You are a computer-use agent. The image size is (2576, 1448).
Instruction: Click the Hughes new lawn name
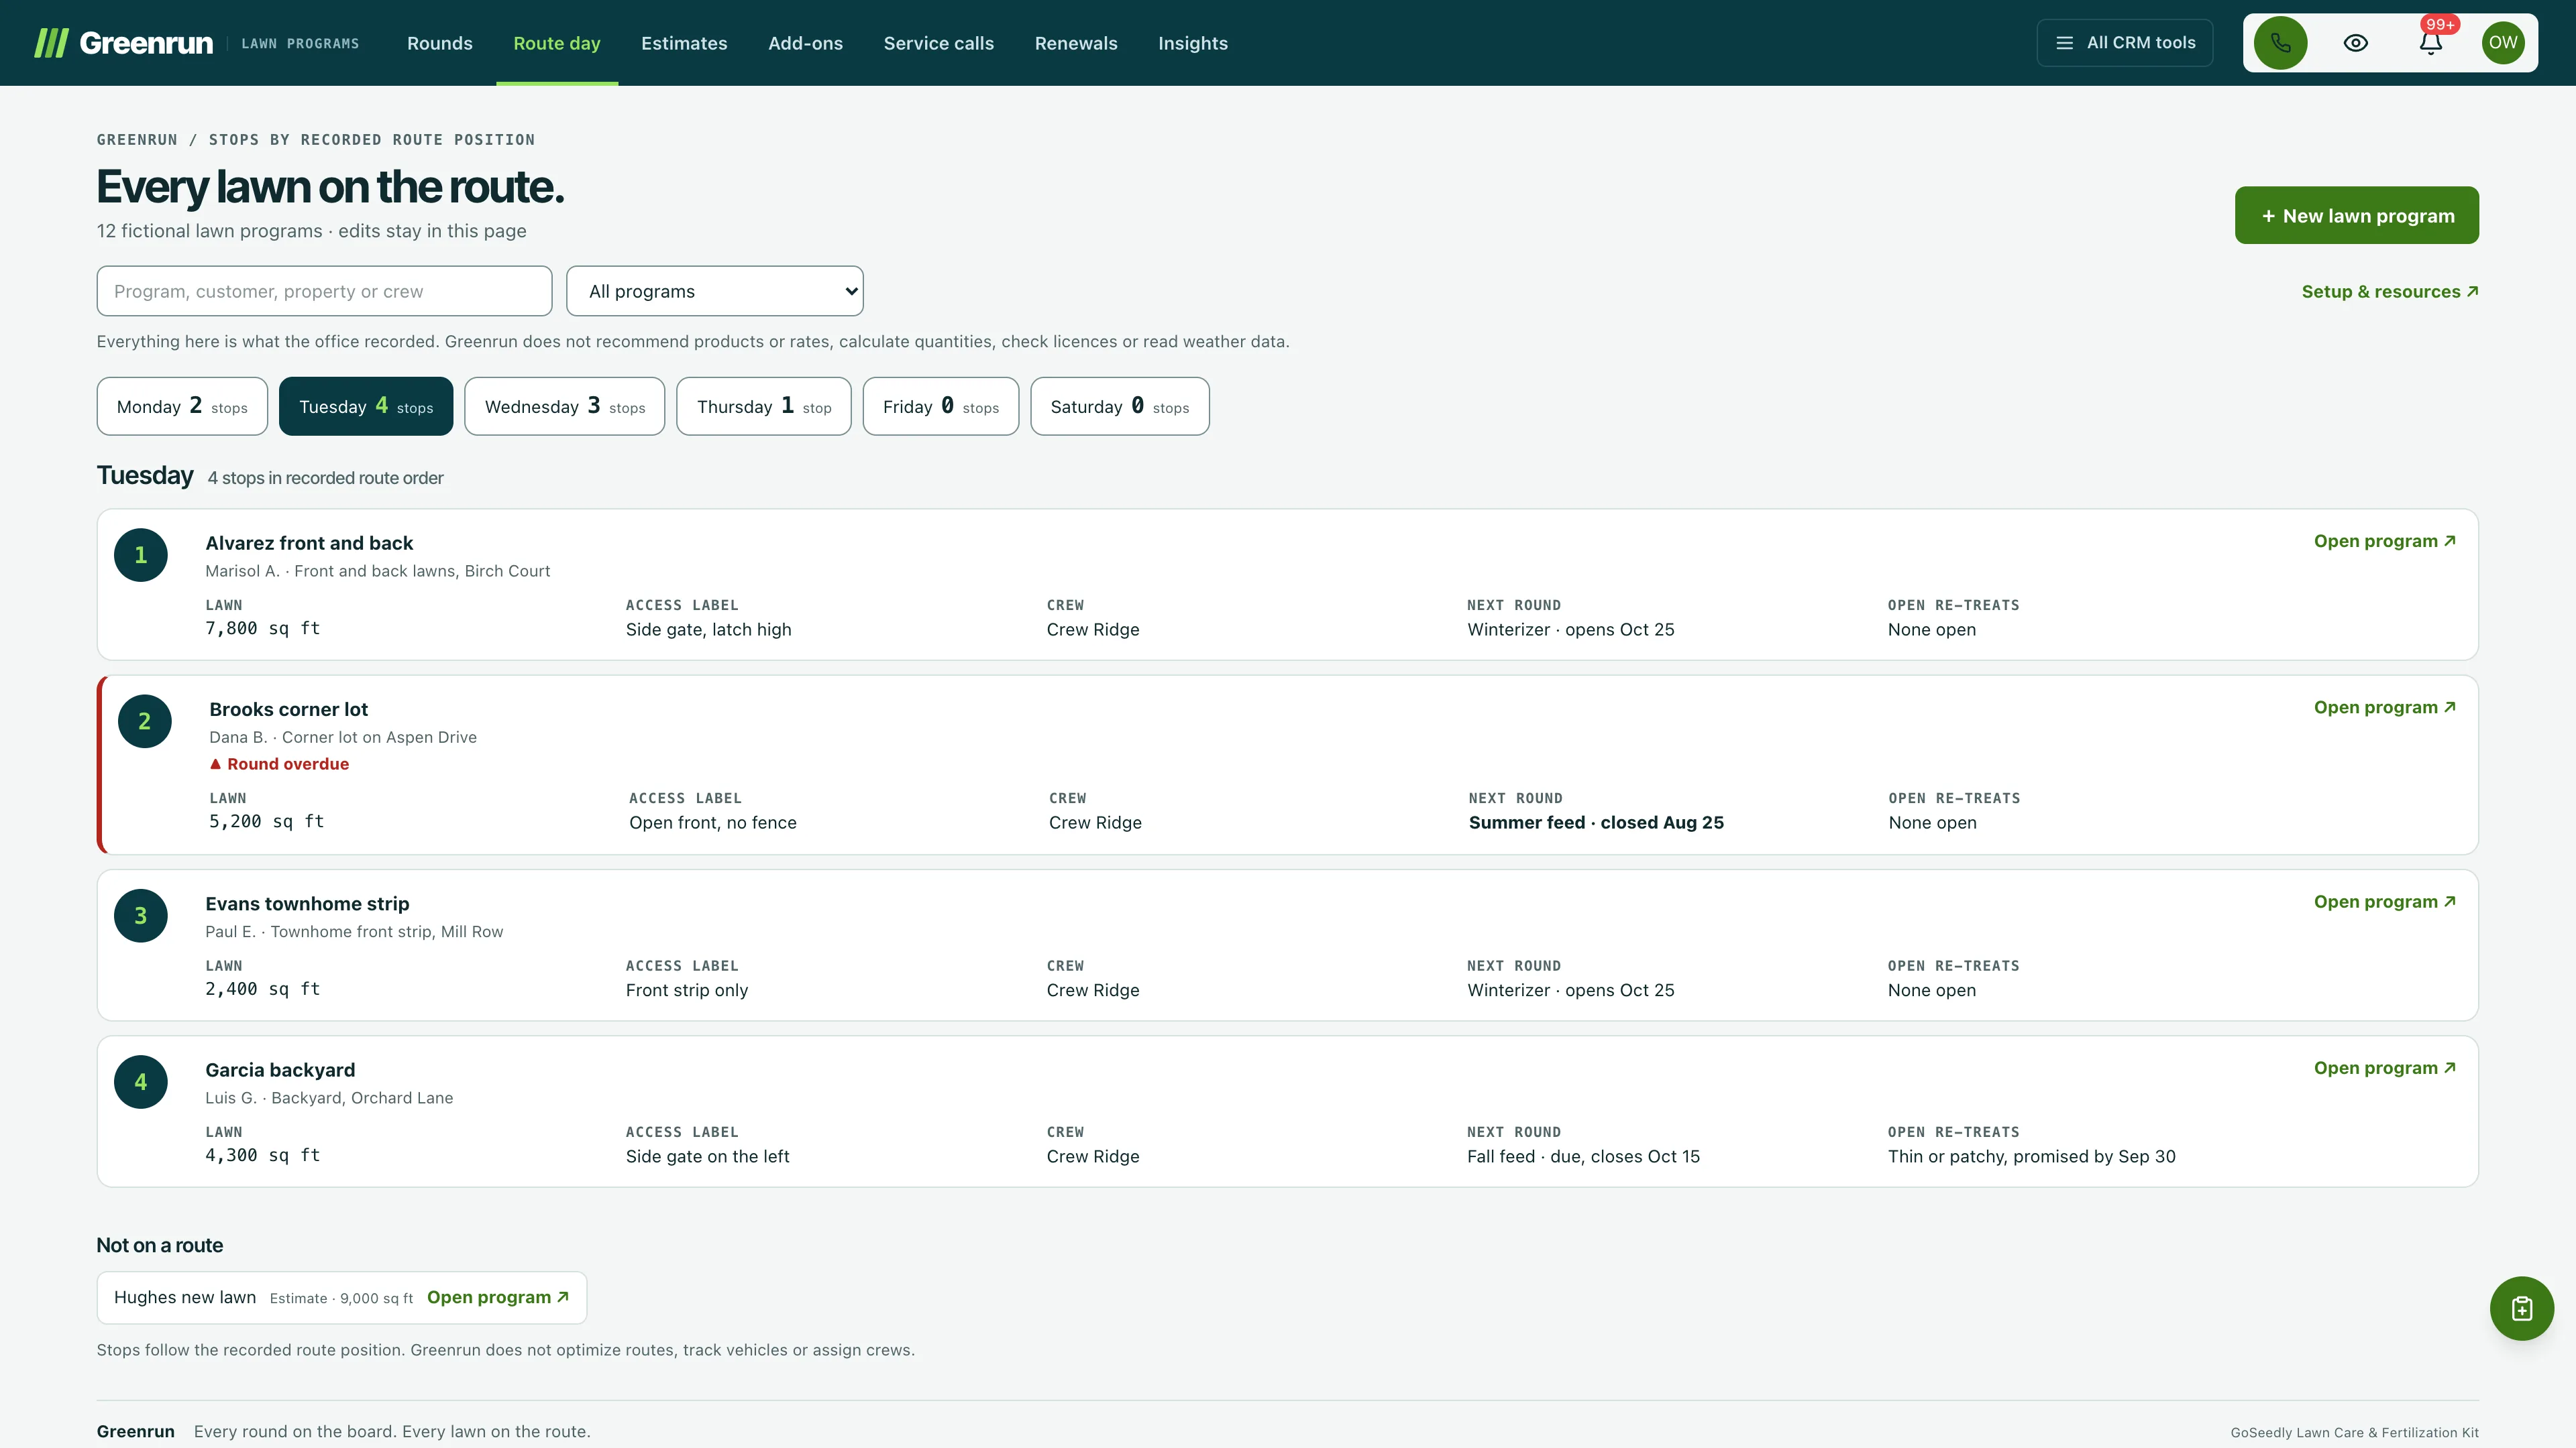(x=185, y=1297)
